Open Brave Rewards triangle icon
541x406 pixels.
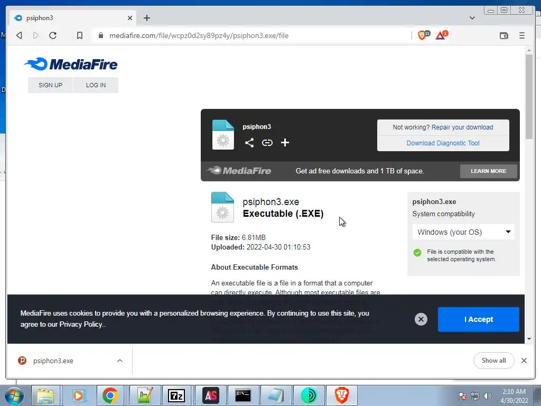[441, 35]
